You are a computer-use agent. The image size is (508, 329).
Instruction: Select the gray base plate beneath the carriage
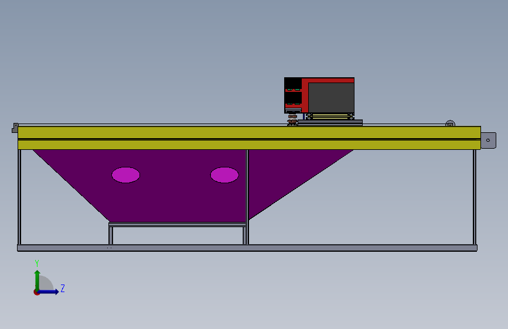click(x=330, y=122)
